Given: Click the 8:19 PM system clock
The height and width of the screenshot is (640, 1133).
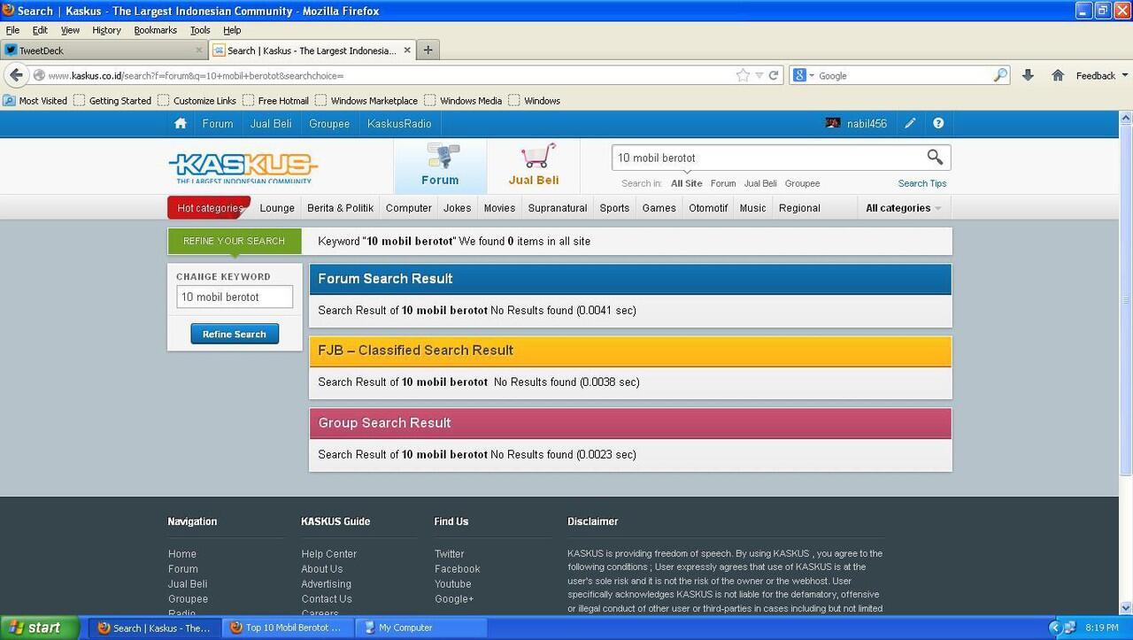Looking at the screenshot, I should (x=1101, y=628).
